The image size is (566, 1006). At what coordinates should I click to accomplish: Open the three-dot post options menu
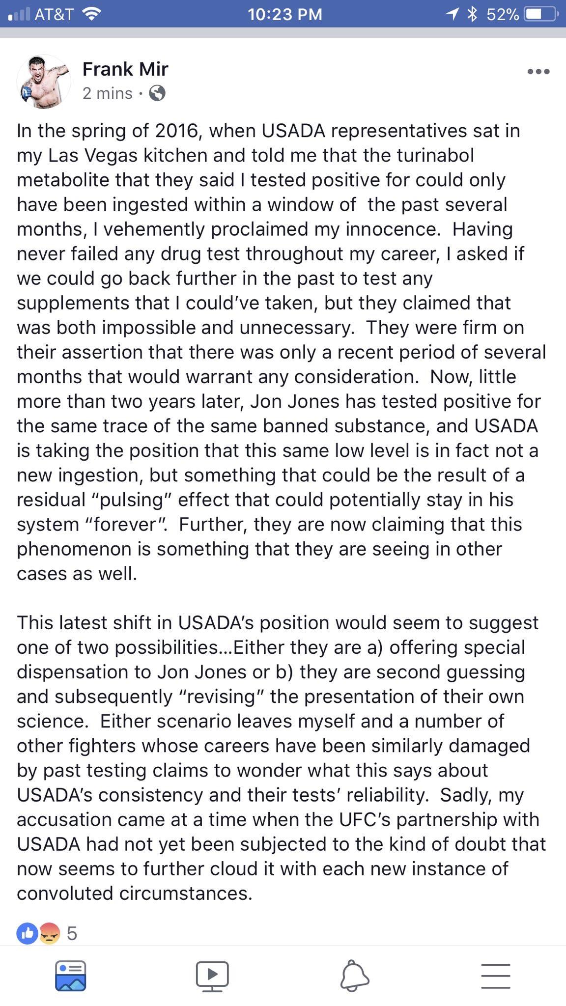(x=538, y=72)
